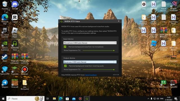Select the Discord desktop shortcut

click(15, 5)
